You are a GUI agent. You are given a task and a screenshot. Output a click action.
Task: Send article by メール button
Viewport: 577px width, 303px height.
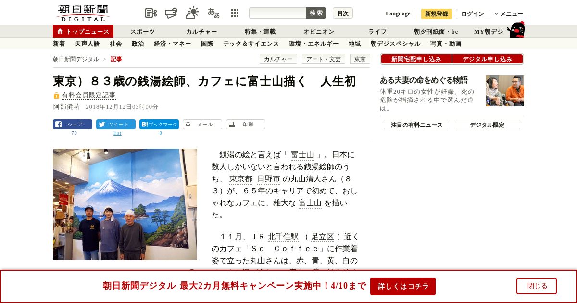pos(202,124)
